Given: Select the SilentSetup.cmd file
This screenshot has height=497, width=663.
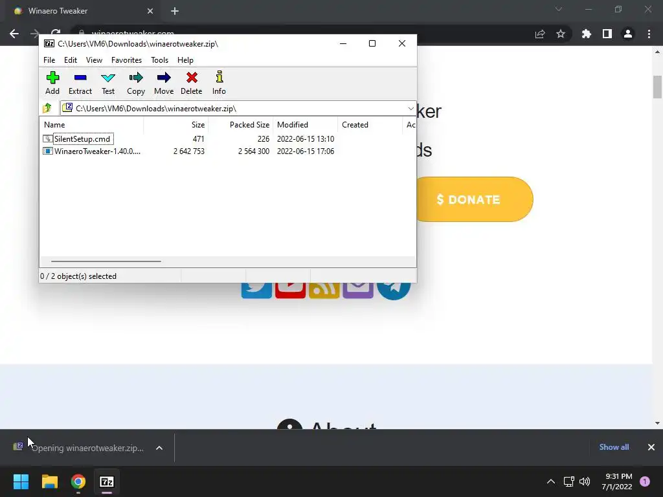Looking at the screenshot, I should coord(82,139).
